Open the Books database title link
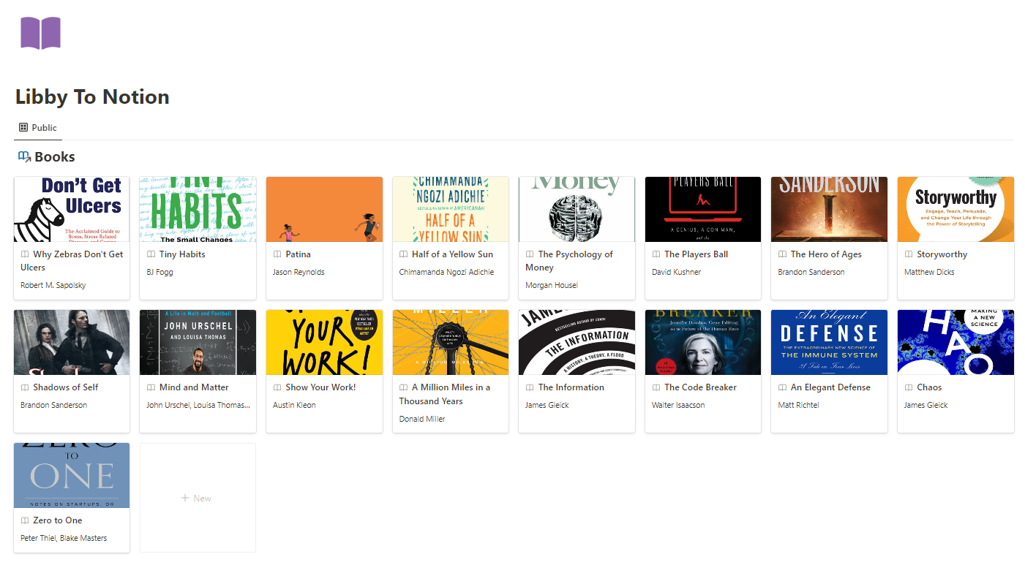Image resolution: width=1025 pixels, height=565 pixels. pos(55,156)
